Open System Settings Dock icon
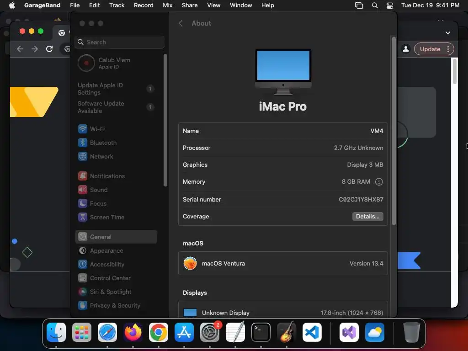 [x=210, y=332]
